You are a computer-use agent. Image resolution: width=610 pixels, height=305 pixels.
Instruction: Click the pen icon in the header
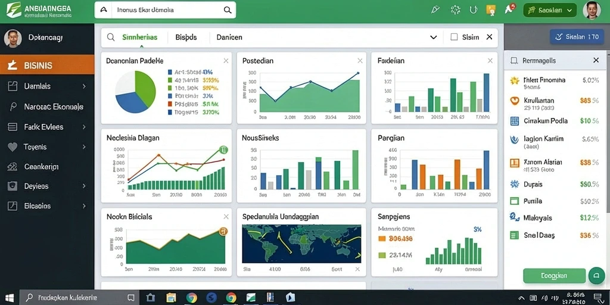tap(435, 10)
